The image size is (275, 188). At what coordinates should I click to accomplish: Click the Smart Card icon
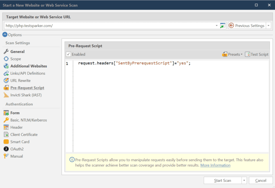click(x=6, y=142)
